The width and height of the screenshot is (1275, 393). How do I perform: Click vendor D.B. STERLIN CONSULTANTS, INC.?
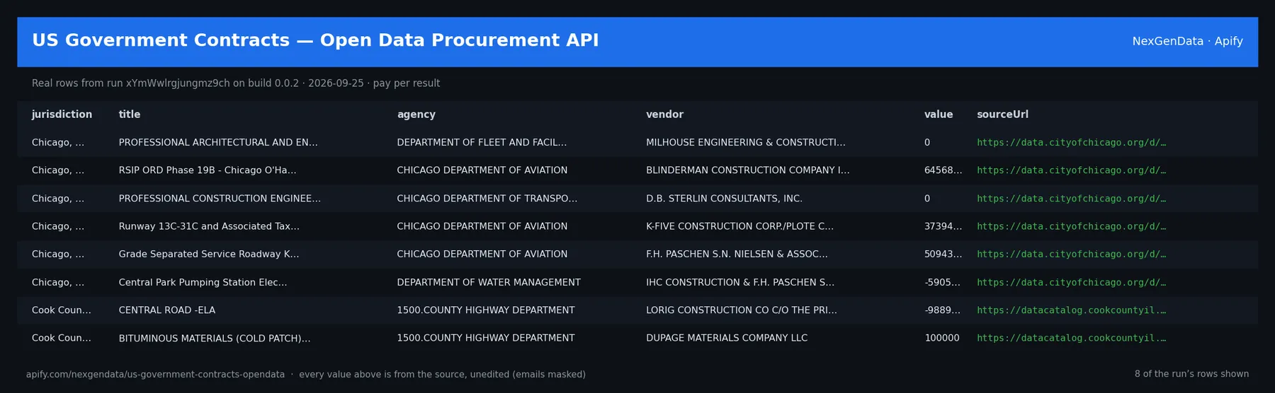pos(724,199)
